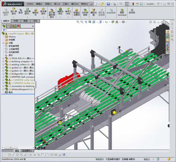Image resolution: width=176 pixels, height=162 pixels.
Task: Select the Mate (配合) tool
Action: click(21, 11)
